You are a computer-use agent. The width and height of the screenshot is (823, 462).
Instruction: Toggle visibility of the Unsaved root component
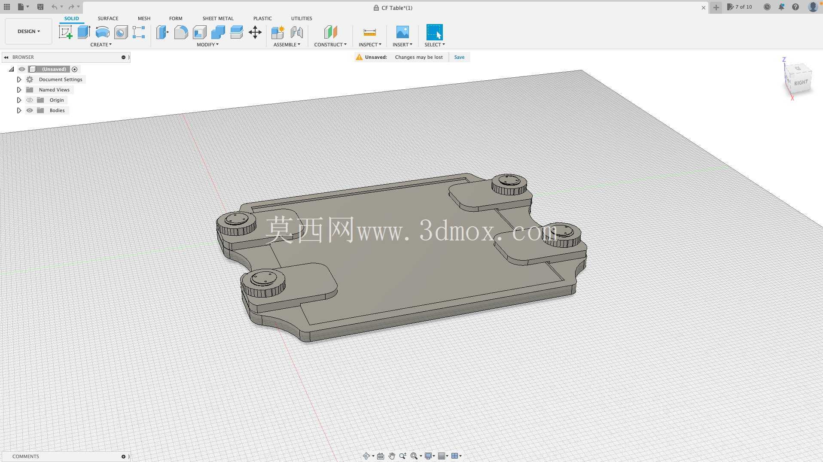coord(21,69)
